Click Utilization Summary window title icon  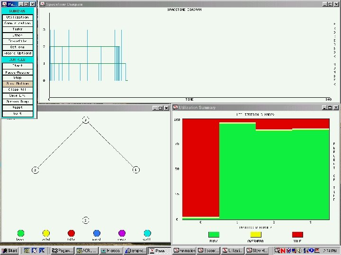(x=175, y=107)
